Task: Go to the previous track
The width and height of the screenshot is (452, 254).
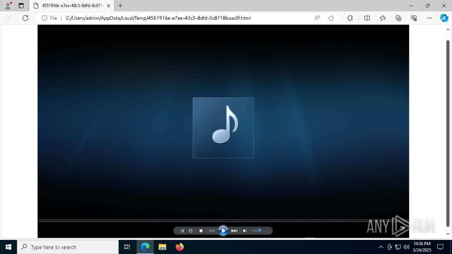Action: pos(212,231)
